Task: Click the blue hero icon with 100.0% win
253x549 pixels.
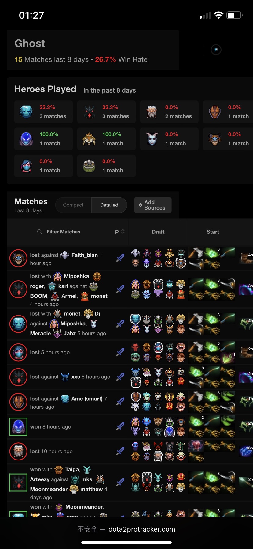Action: click(x=26, y=139)
